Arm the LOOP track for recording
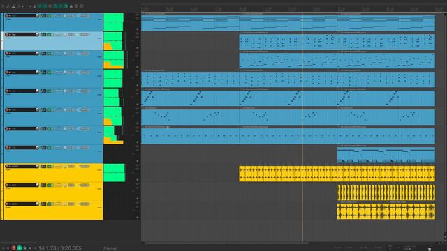 pos(7,204)
